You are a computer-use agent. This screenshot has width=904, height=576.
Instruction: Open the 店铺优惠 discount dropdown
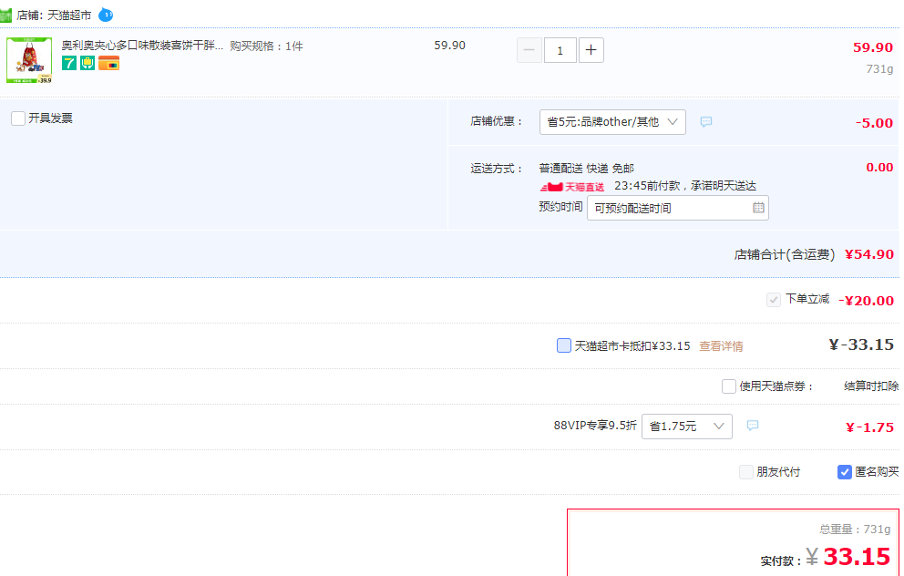pyautogui.click(x=612, y=122)
